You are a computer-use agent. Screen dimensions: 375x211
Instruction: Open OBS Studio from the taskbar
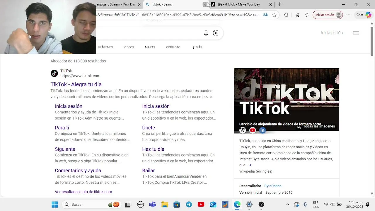[261, 205]
